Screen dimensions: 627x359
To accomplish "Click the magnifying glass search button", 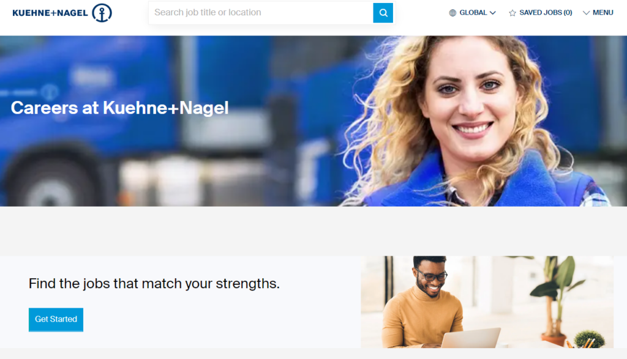I will (383, 13).
